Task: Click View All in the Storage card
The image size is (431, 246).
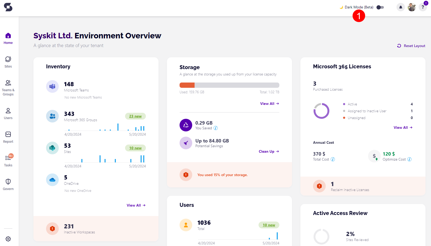Action: point(269,103)
